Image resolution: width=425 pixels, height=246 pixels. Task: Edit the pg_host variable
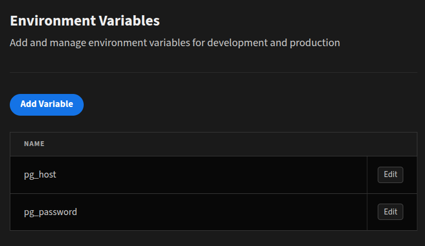click(x=390, y=175)
